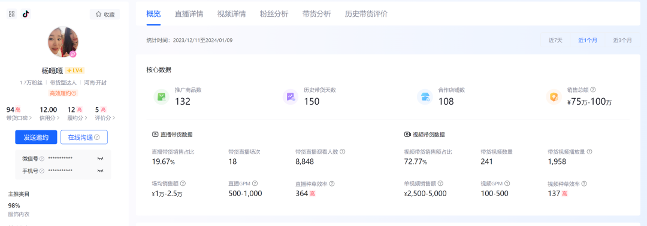This screenshot has width=647, height=226.
Task: Click help icon next to 销售总额
Action: pyautogui.click(x=593, y=89)
